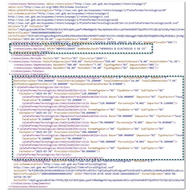Viewport: 187px width, 191px height.
Task: Click the closing </retenciones:Receptor> tag
Action: click(28, 55)
